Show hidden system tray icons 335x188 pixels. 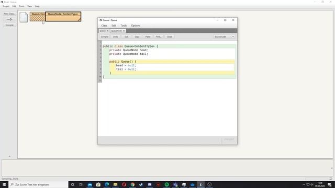coord(304,184)
